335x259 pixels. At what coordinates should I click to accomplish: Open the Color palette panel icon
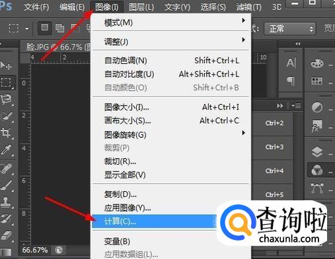pyautogui.click(x=317, y=63)
